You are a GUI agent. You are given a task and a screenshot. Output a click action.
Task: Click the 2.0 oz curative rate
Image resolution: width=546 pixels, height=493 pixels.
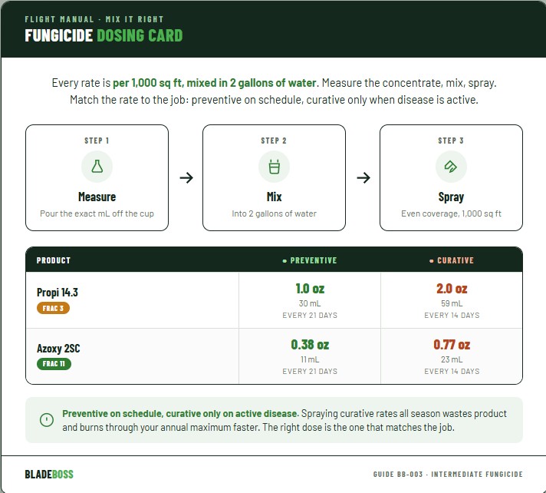point(452,289)
